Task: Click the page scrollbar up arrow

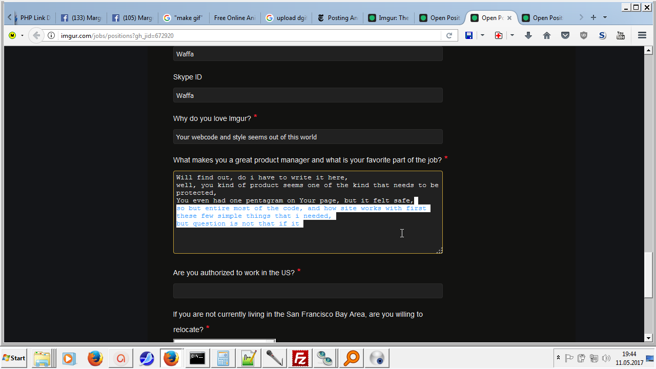Action: click(648, 50)
